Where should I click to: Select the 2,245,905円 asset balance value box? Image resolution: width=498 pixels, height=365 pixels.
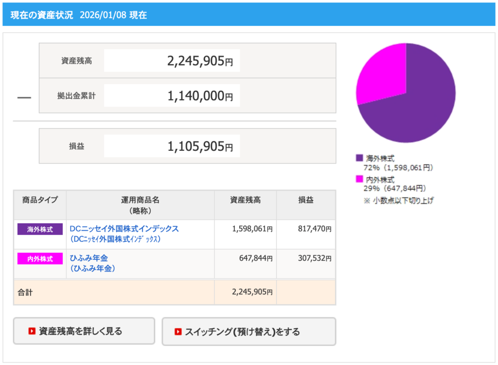(172, 61)
